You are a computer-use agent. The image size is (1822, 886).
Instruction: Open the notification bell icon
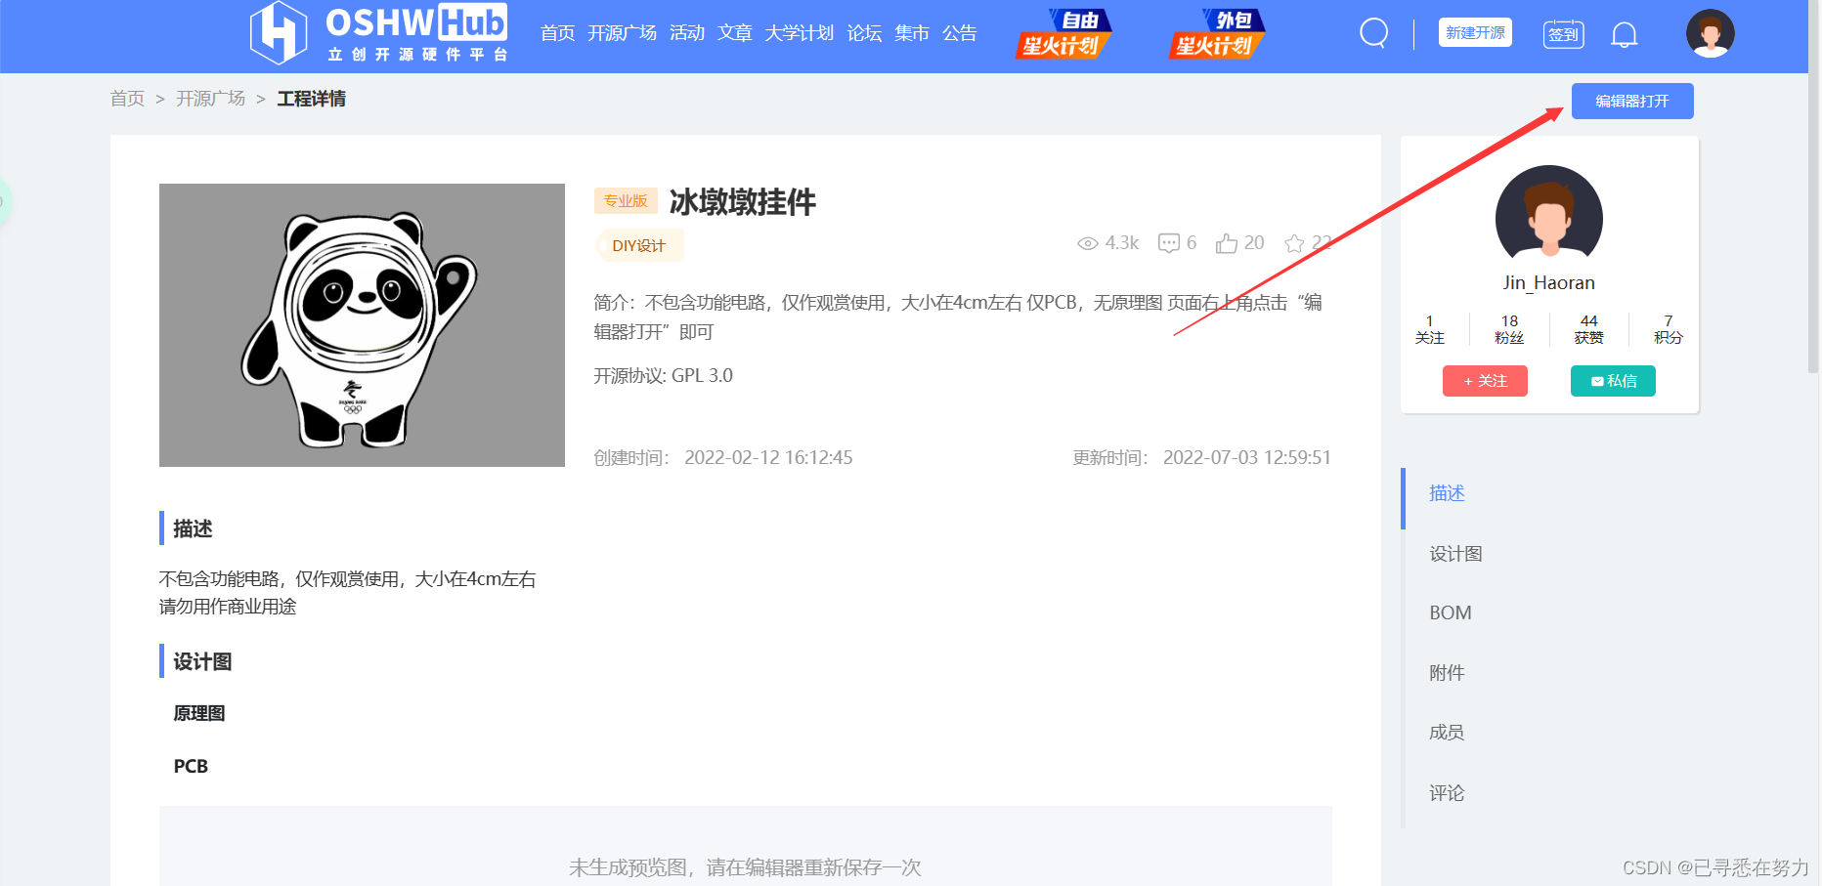click(x=1624, y=34)
